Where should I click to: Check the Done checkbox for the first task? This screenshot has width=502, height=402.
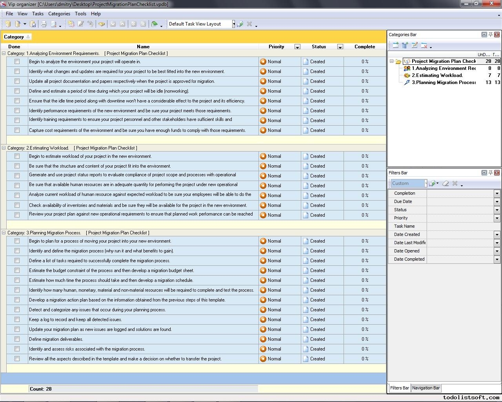pyautogui.click(x=16, y=62)
